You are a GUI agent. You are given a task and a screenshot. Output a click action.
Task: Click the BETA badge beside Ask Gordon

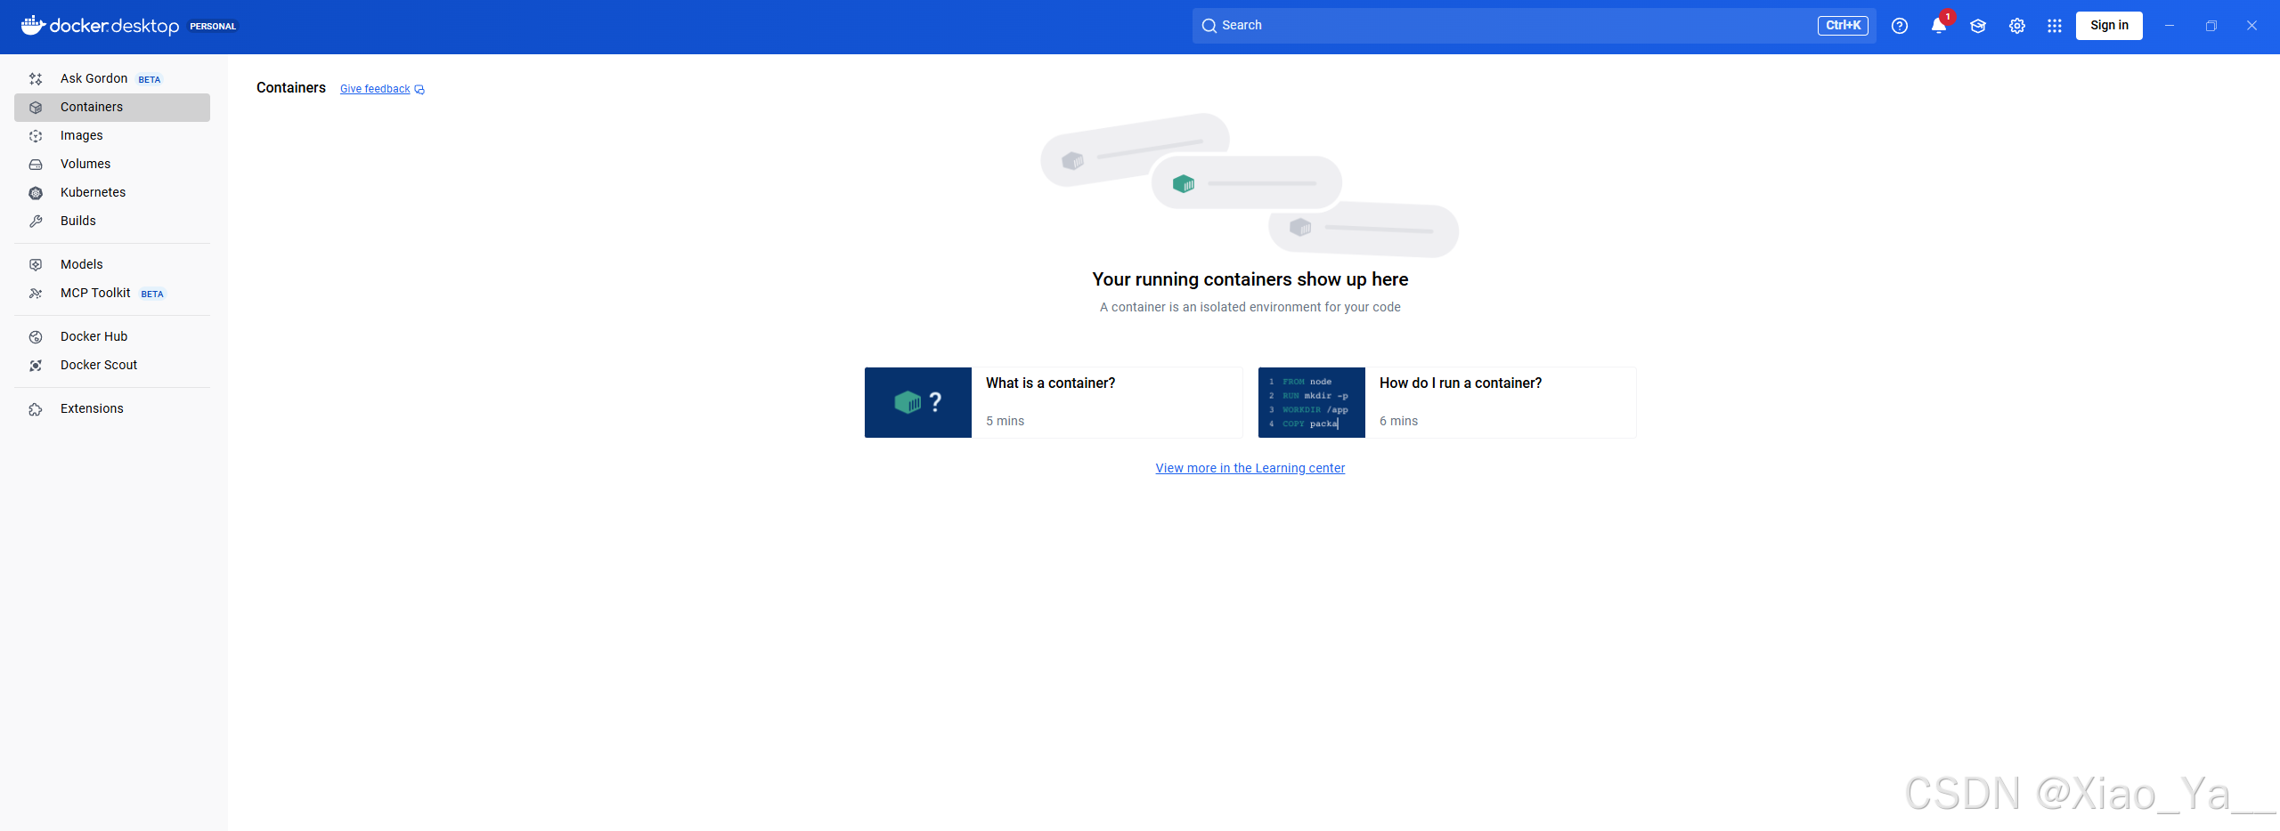pyautogui.click(x=150, y=80)
